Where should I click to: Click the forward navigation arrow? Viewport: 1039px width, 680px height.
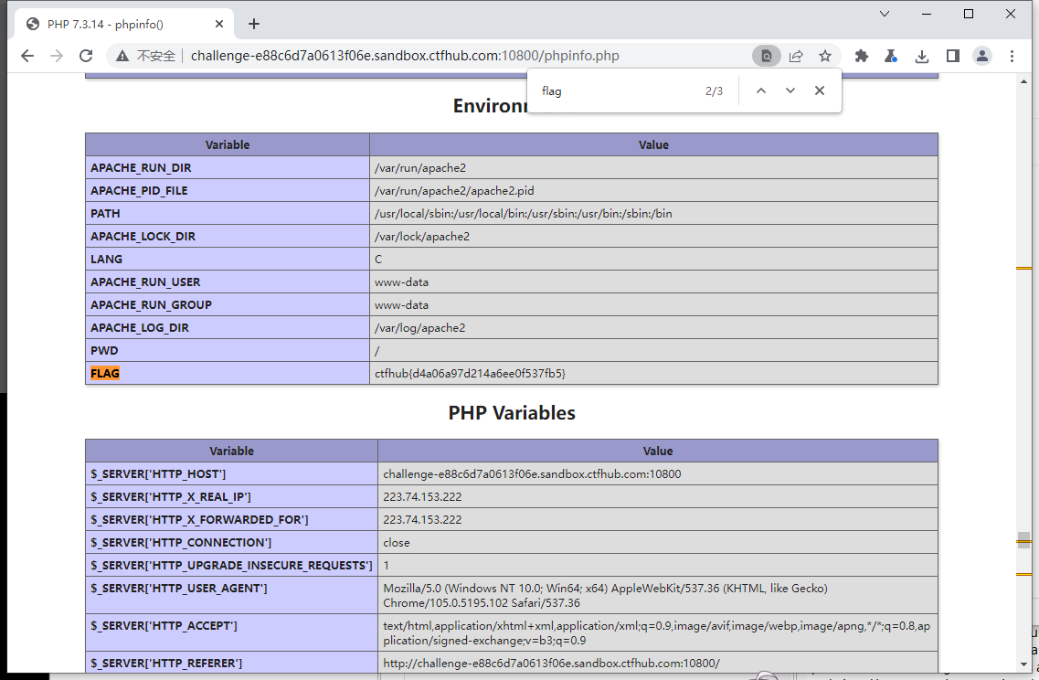tap(57, 56)
